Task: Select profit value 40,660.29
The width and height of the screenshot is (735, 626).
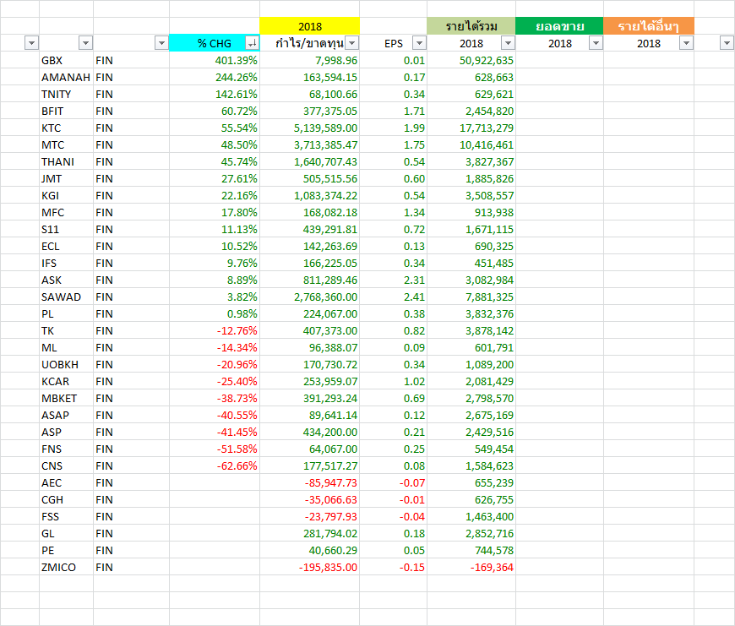Action: coord(310,551)
